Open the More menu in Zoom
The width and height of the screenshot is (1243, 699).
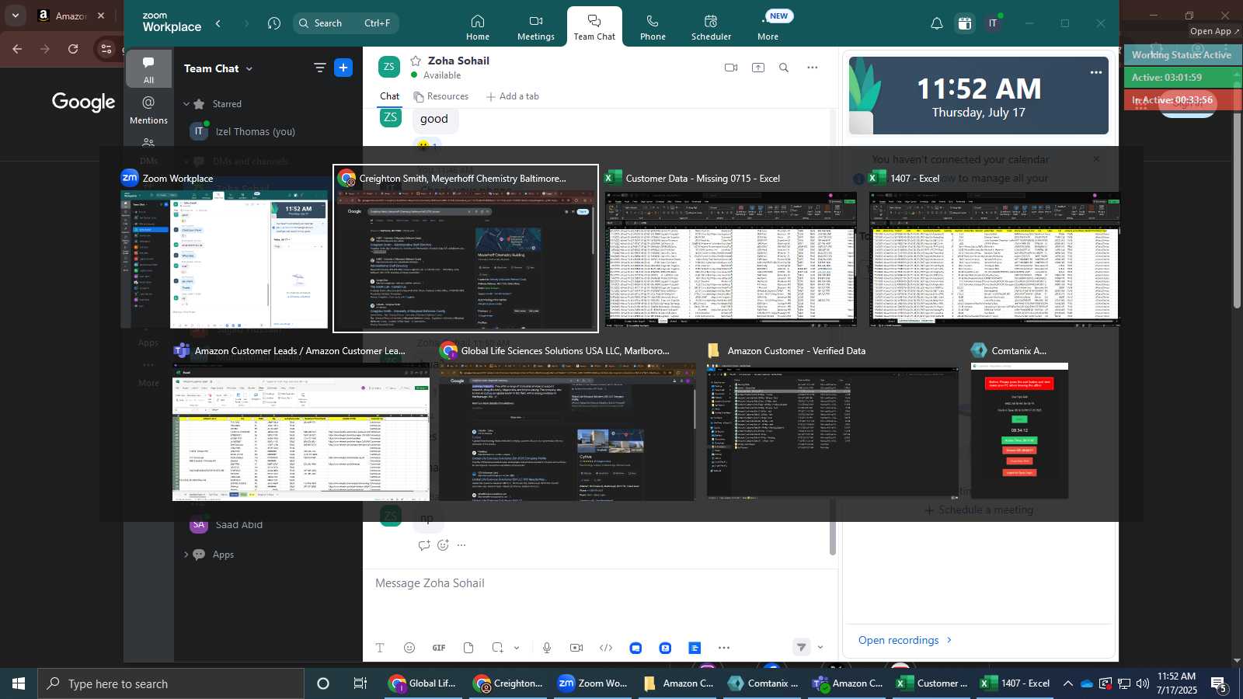(x=768, y=27)
